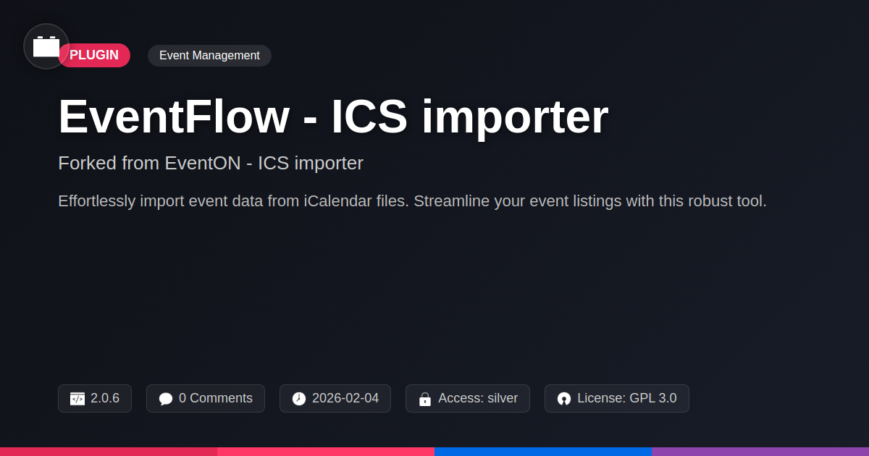Click the EventFlow - ICS importer title
The image size is (869, 456).
coord(333,117)
